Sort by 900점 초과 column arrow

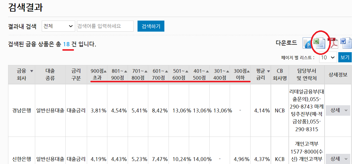105,71
